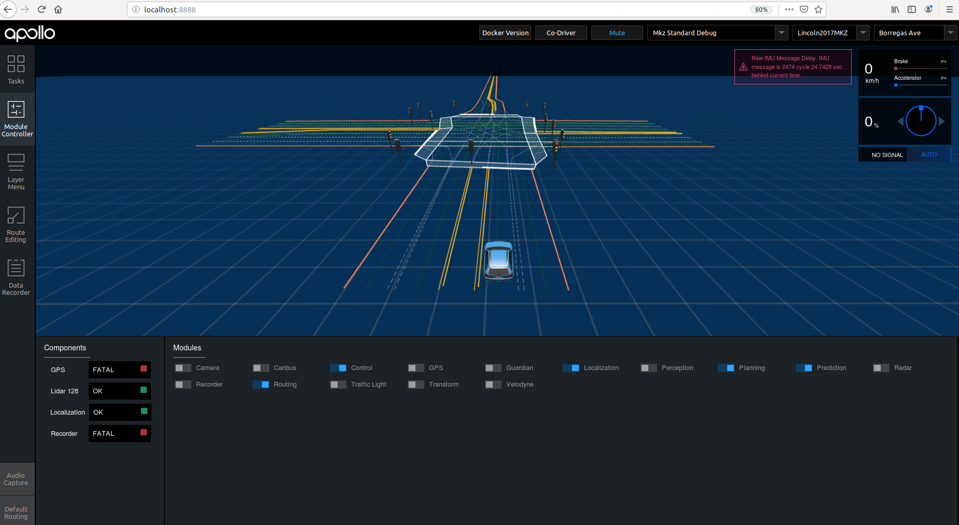Viewport: 959px width, 525px height.
Task: Expand the Mkz Standard Debug mode dropdown
Action: pyautogui.click(x=718, y=33)
